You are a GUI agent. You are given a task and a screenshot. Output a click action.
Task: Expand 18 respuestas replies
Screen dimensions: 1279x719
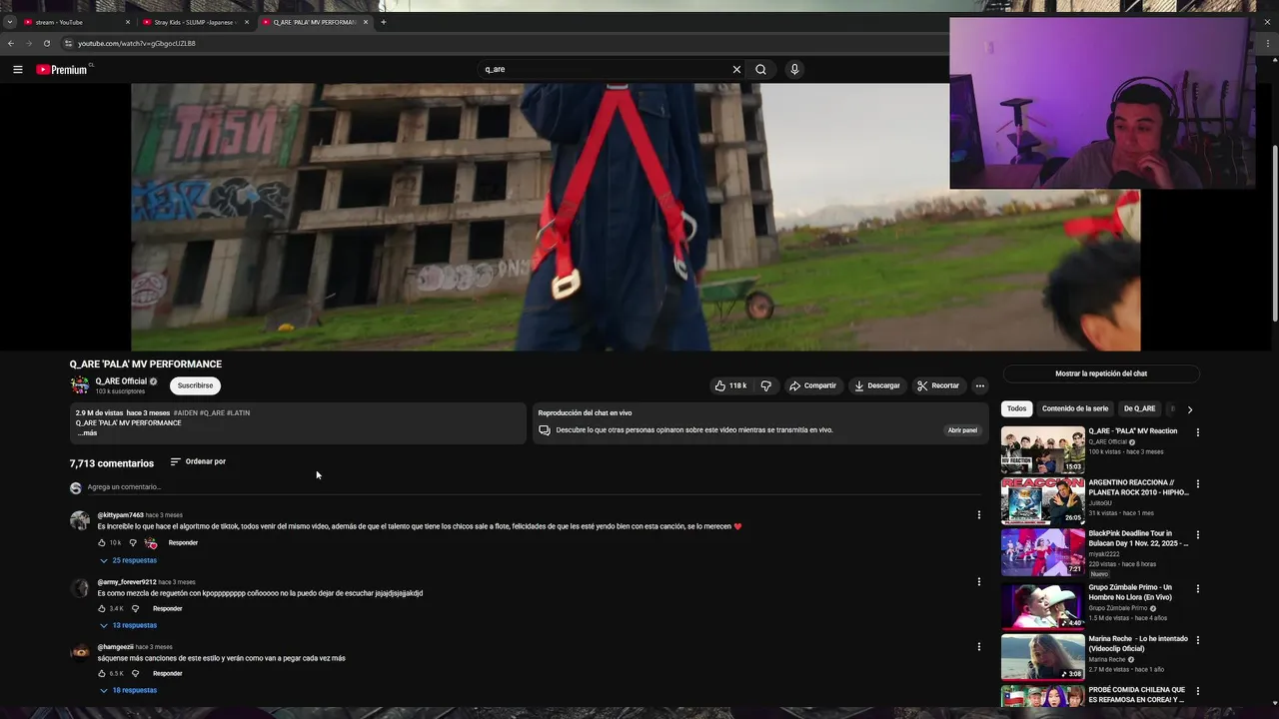[x=128, y=690]
